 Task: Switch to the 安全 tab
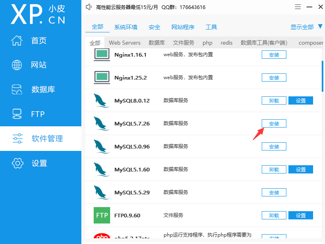pos(154,27)
